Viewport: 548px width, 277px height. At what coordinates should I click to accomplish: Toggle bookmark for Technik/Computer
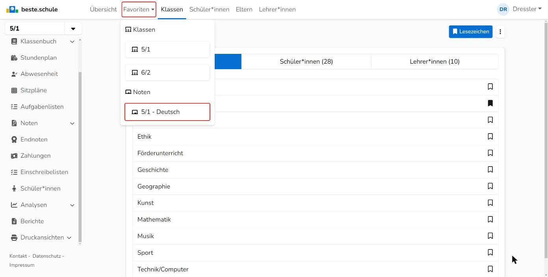click(x=490, y=269)
